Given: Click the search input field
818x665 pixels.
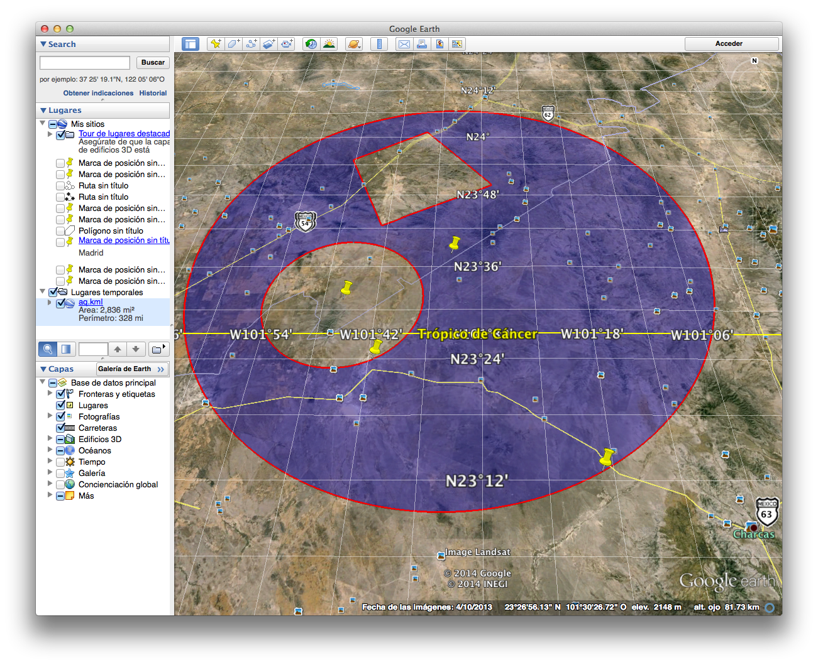Looking at the screenshot, I should tap(84, 62).
